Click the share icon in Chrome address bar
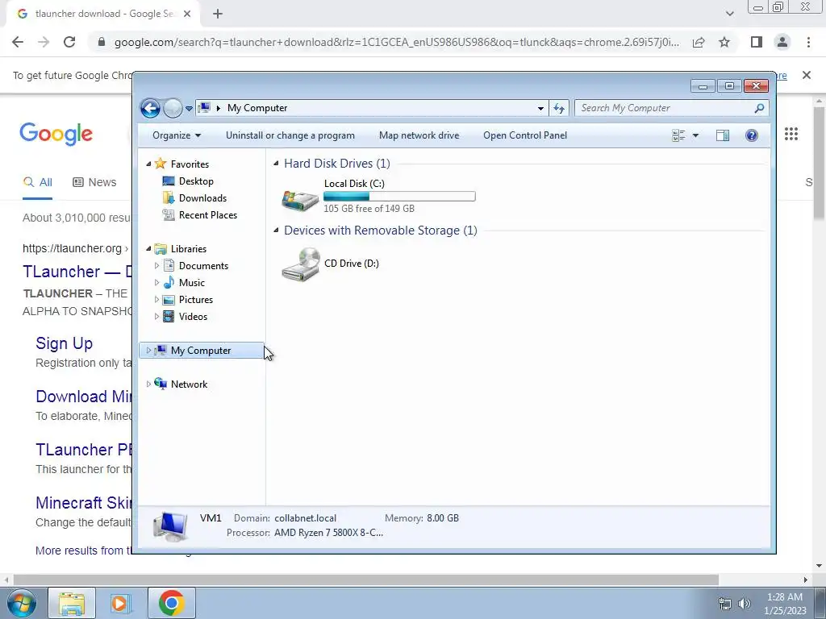Image resolution: width=826 pixels, height=619 pixels. [x=699, y=42]
